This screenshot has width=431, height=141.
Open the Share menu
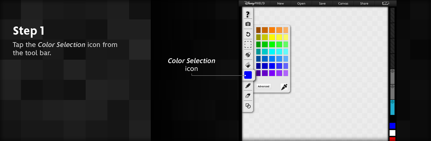[x=364, y=4]
